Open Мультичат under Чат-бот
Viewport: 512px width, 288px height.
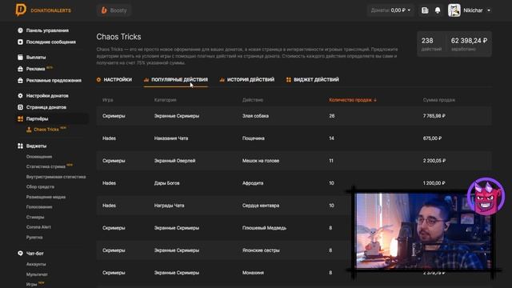37,274
